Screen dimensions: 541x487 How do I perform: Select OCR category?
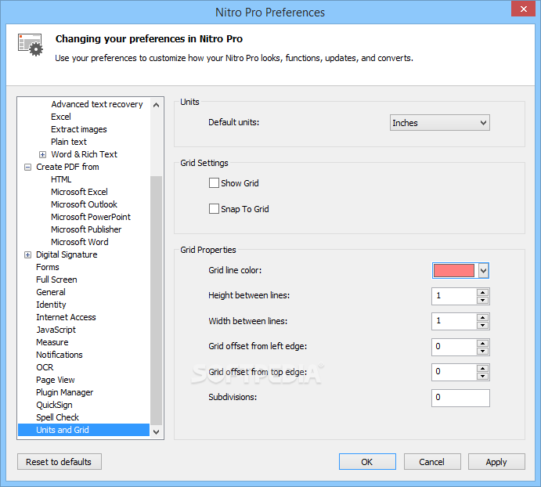pos(45,367)
